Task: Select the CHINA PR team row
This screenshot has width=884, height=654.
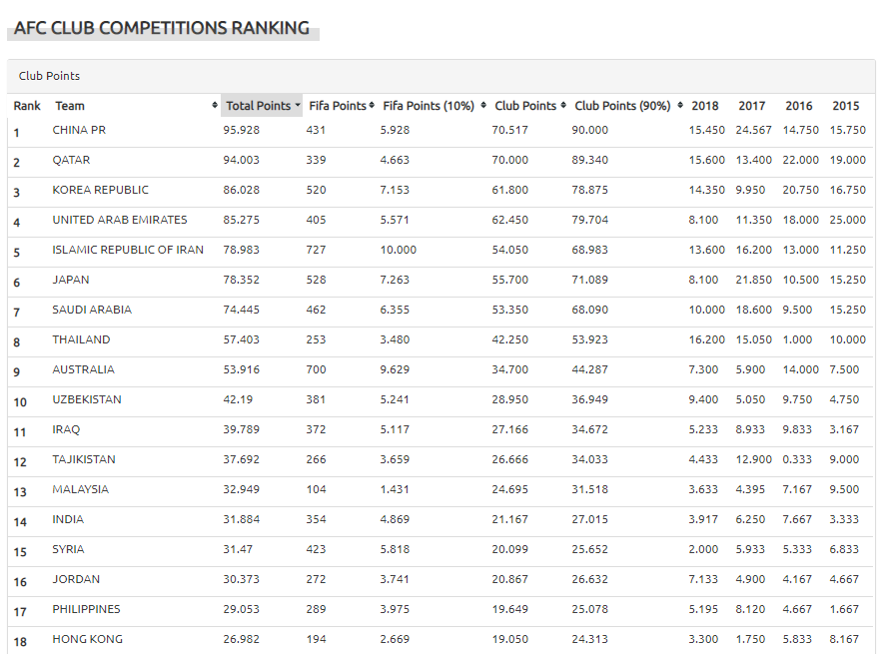Action: pos(440,132)
